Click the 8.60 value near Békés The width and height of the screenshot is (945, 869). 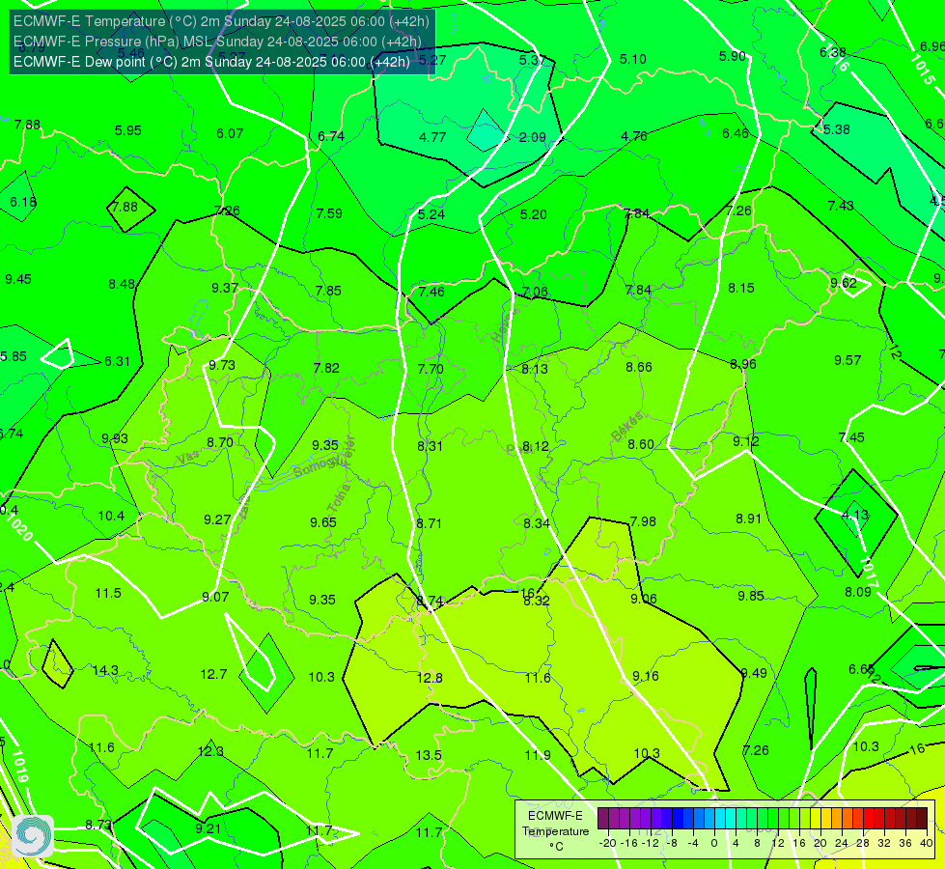(x=641, y=444)
